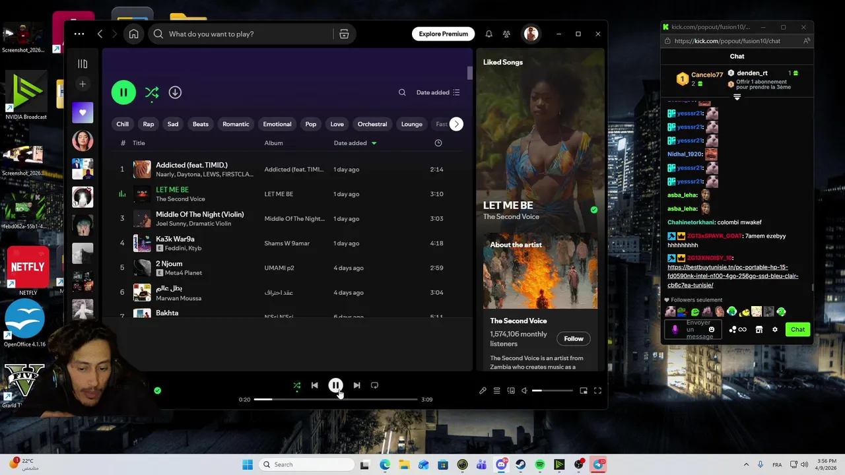Filter songs by Pop
Screen dimensions: 845x475
(x=311, y=124)
